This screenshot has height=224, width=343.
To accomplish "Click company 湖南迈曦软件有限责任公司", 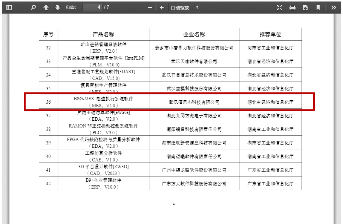I will pyautogui.click(x=194, y=156).
